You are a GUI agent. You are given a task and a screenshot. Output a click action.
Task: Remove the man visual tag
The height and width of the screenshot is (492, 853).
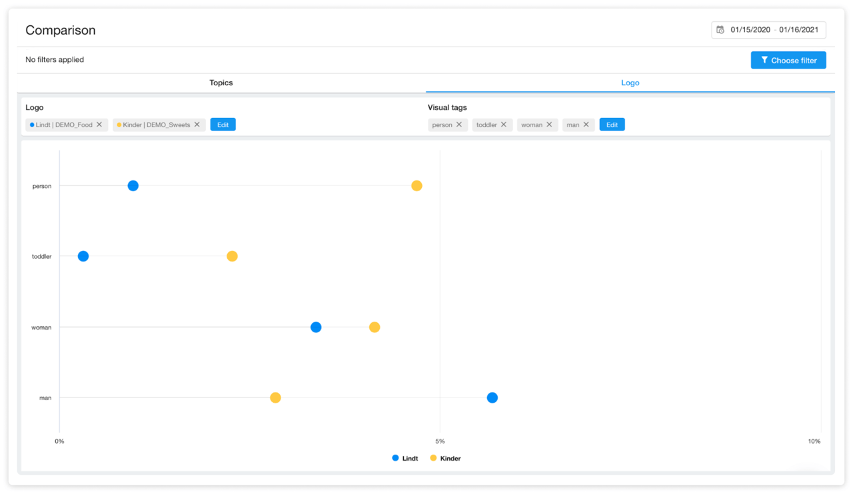(586, 124)
